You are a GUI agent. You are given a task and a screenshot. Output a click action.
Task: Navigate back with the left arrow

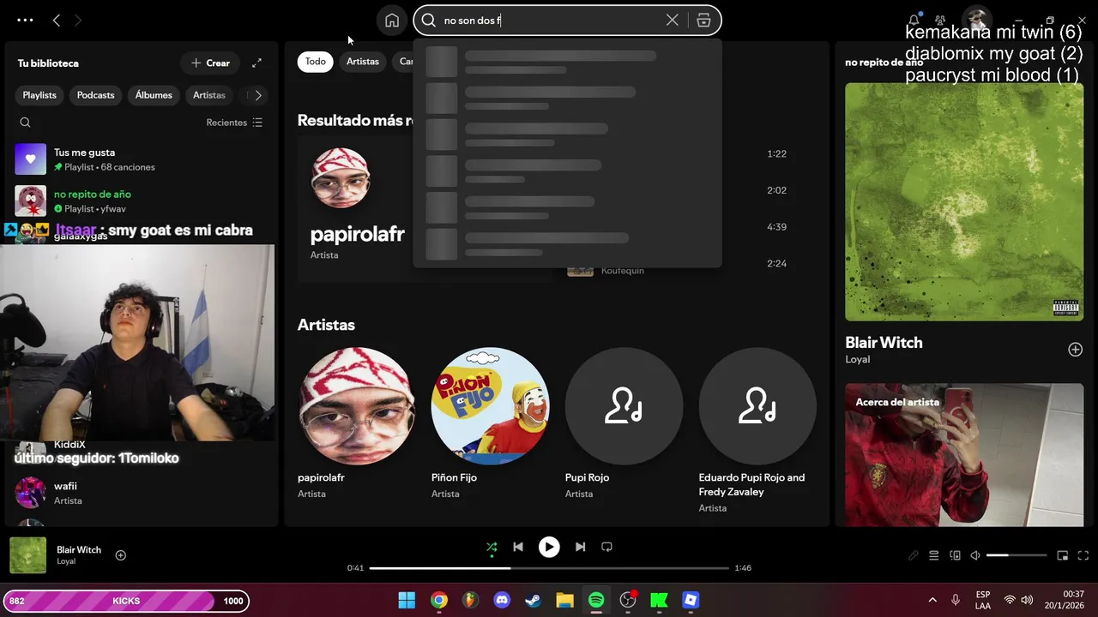pyautogui.click(x=57, y=20)
